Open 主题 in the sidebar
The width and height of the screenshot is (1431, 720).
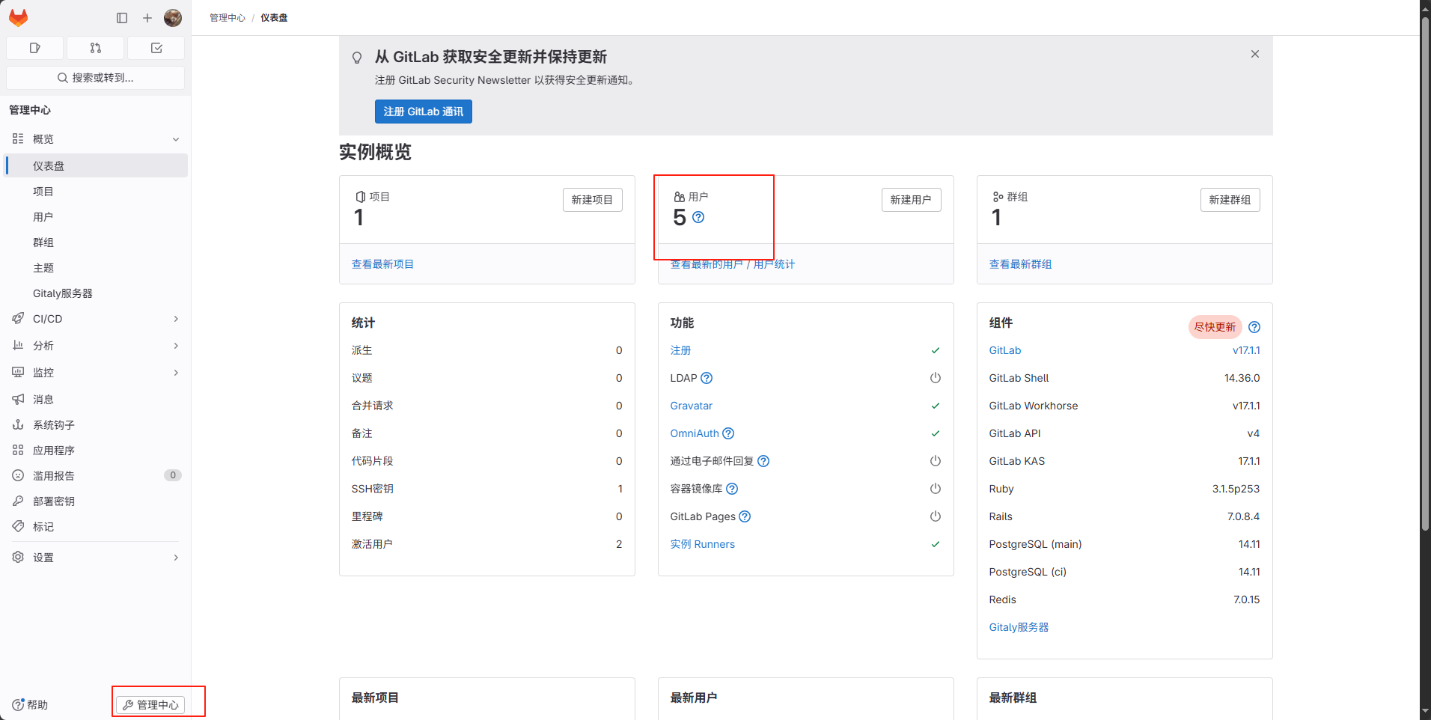pos(96,268)
